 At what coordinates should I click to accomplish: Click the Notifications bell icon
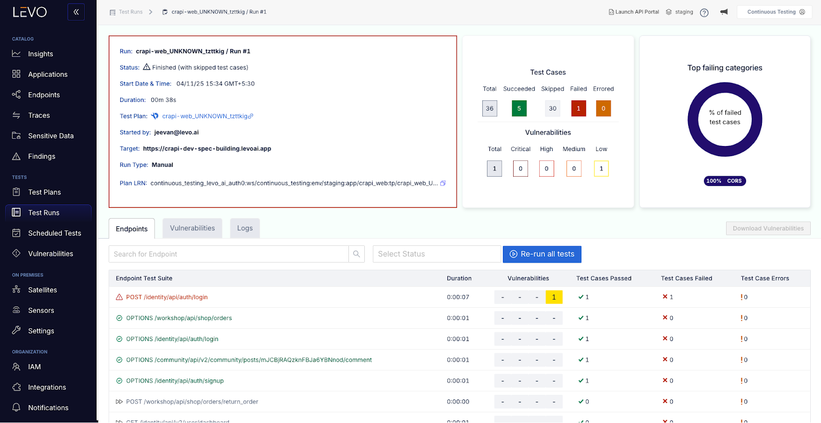point(16,408)
